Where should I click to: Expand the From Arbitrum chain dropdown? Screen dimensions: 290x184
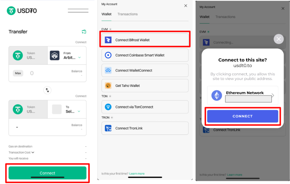point(79,57)
